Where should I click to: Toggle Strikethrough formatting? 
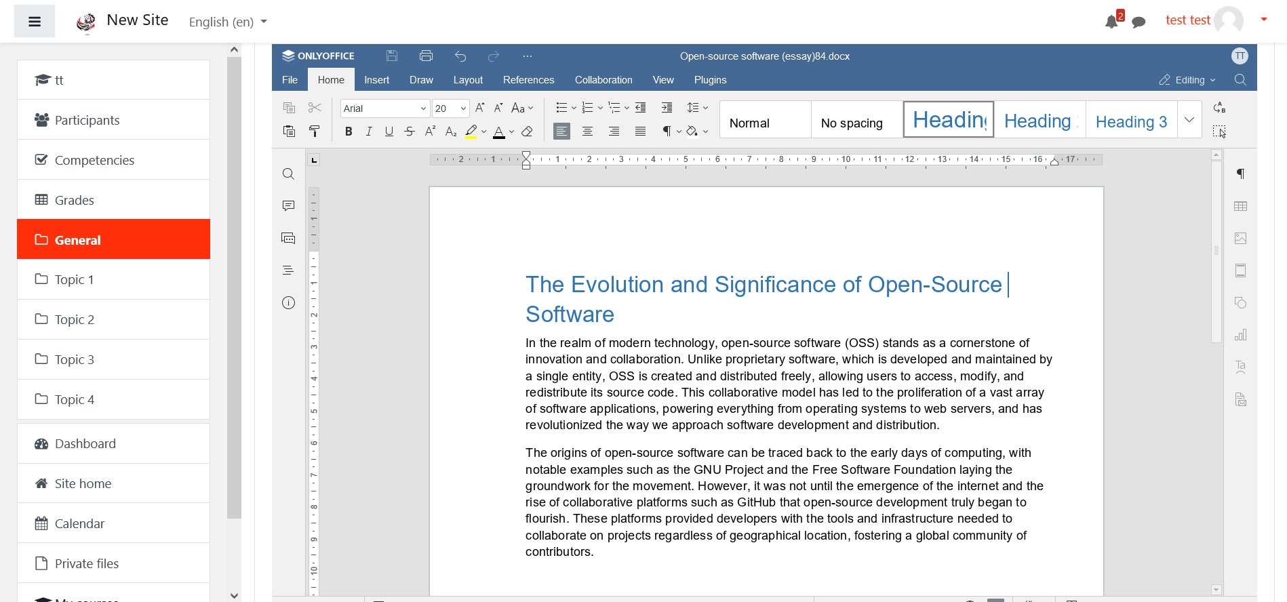pyautogui.click(x=410, y=132)
